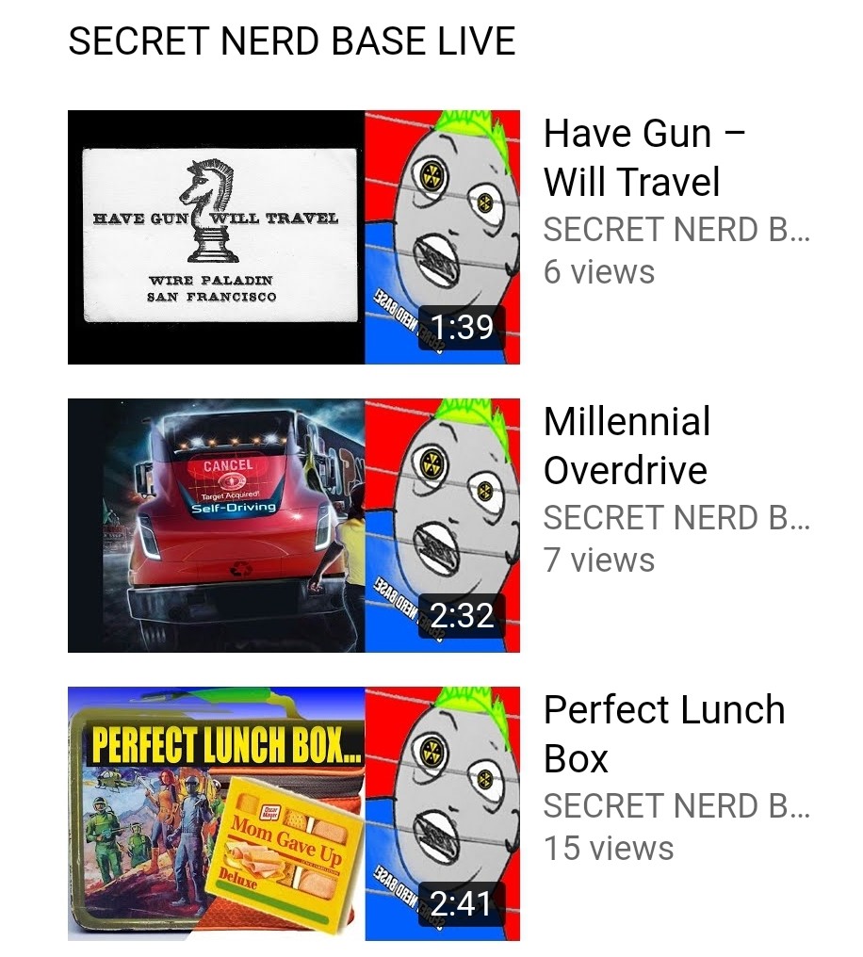The height and width of the screenshot is (957, 863).
Task: Open the Perfect Lunch Box video thumbnail
Action: (294, 814)
